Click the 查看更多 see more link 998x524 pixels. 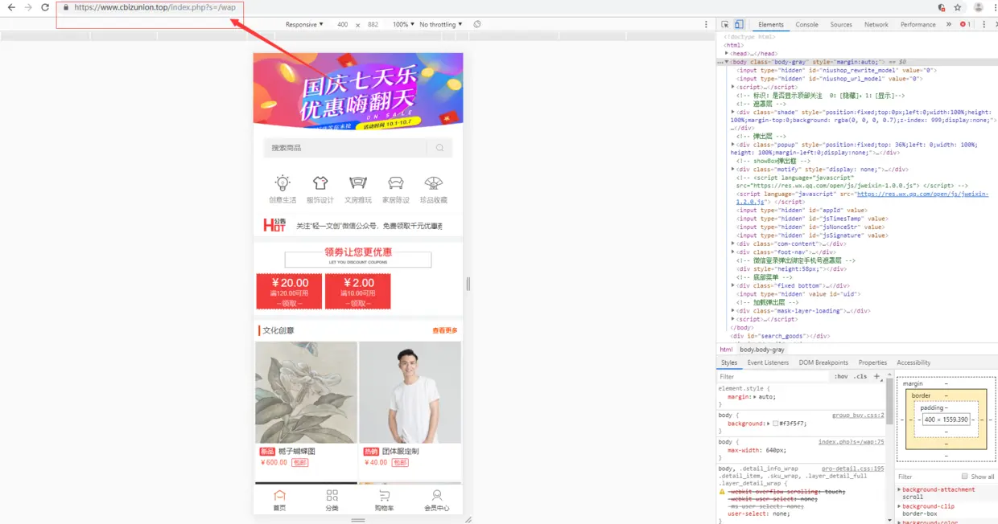click(x=445, y=330)
